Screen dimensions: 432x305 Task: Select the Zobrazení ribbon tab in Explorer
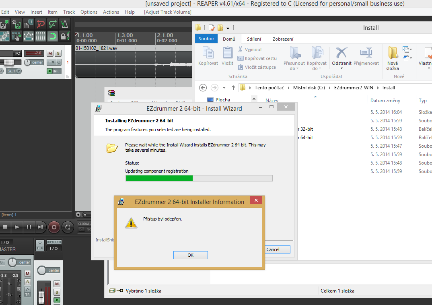click(x=283, y=39)
